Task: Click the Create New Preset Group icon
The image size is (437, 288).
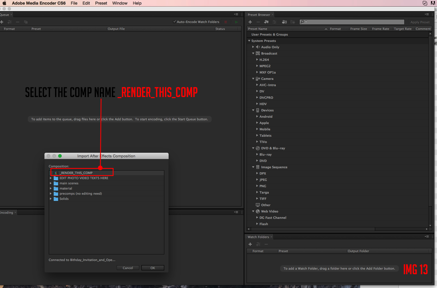Action: tap(266, 22)
